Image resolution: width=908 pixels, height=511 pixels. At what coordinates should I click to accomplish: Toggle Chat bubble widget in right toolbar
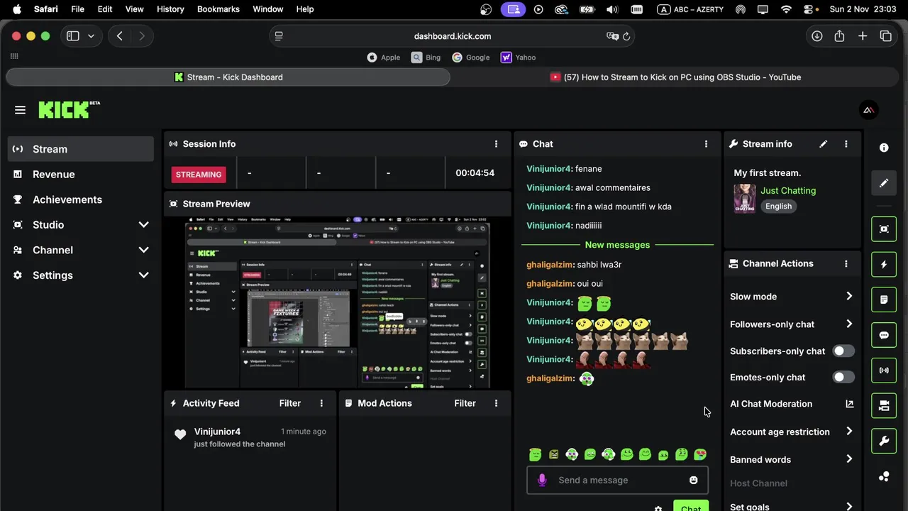pyautogui.click(x=884, y=335)
